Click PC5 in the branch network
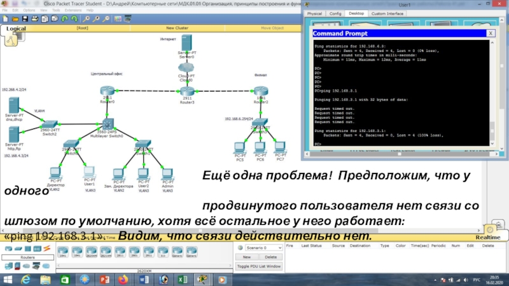The height and width of the screenshot is (286, 509). 240,148
